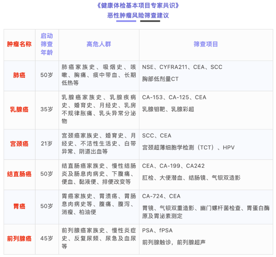Click the high-risk text starting 肺癌家族史
276x257 pixels.
click(x=99, y=75)
